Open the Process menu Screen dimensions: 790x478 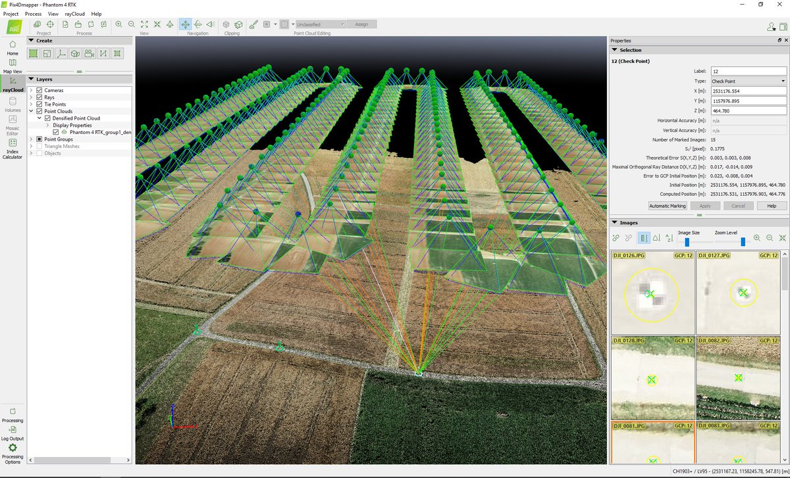pos(33,13)
